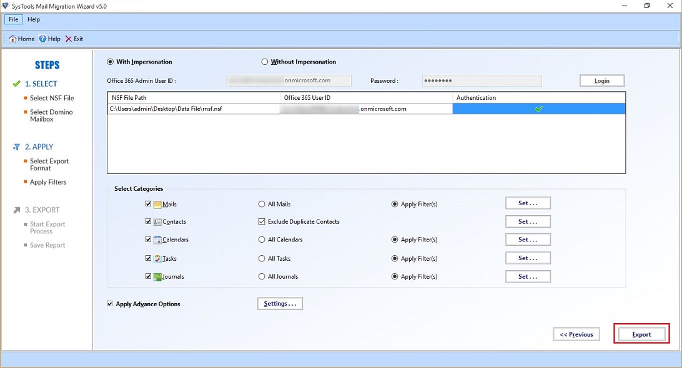
Task: Click the Apply Filters step
Action: 48,182
